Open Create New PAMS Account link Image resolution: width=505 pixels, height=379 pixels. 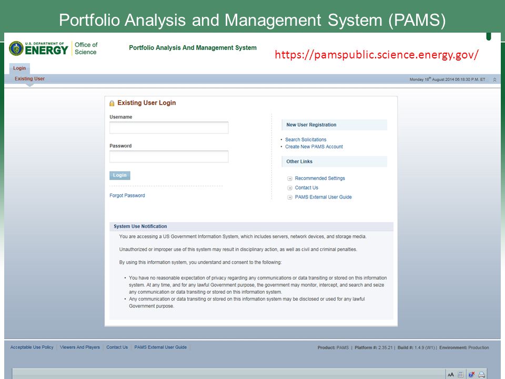click(314, 147)
